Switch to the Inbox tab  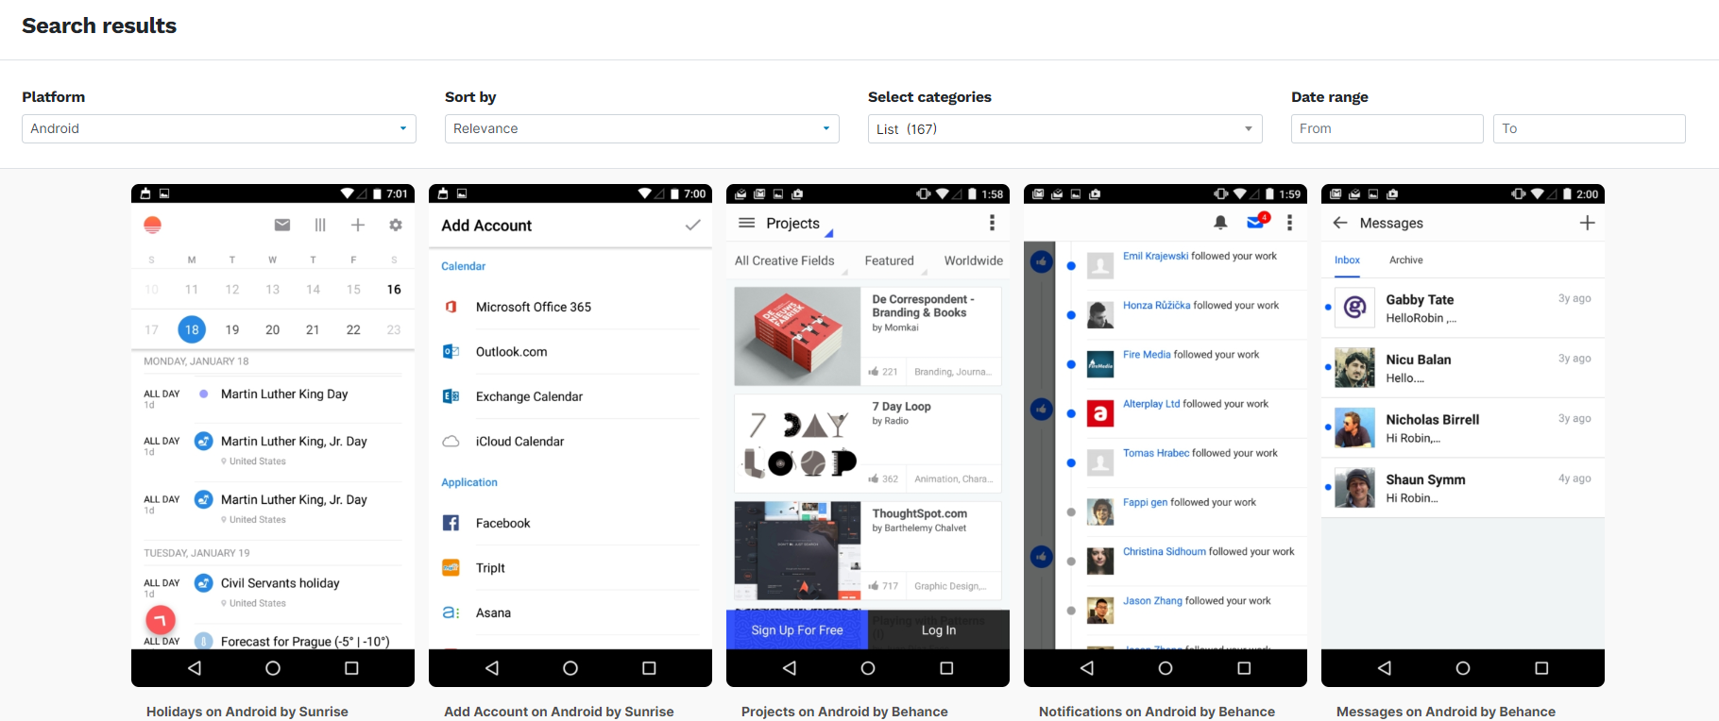[x=1347, y=260]
